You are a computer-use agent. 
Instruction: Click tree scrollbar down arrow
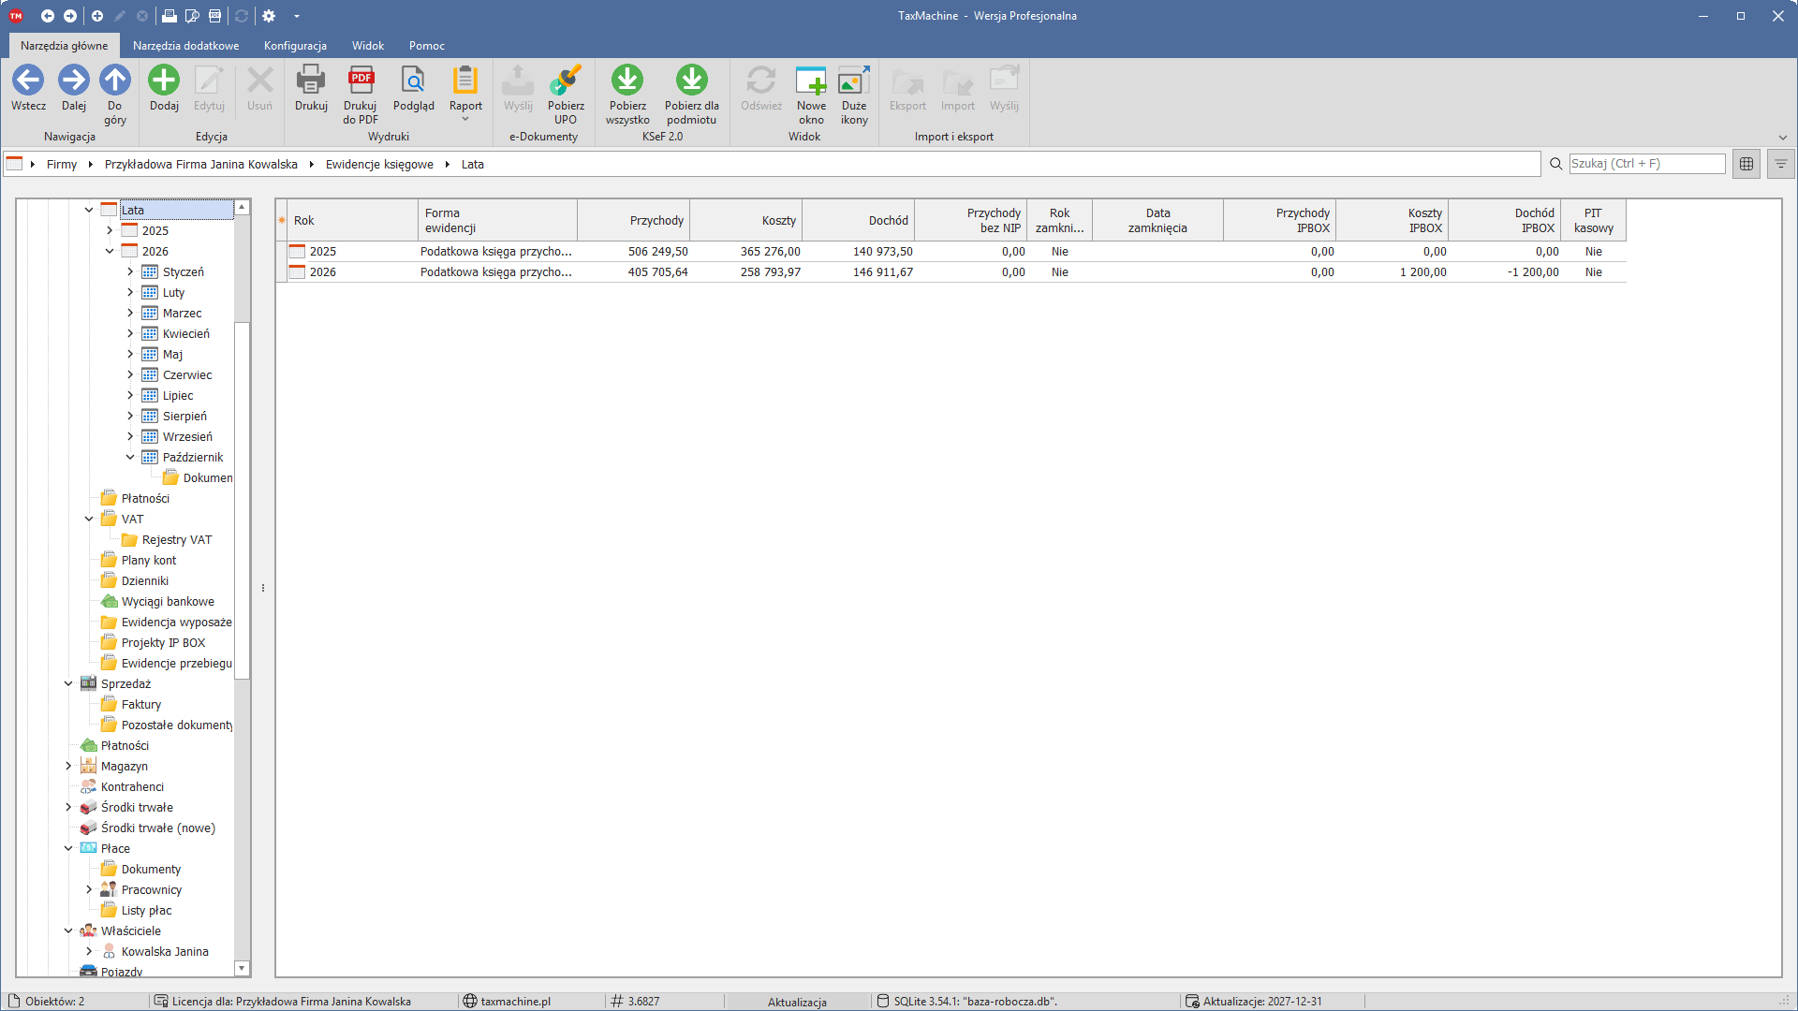pos(242,968)
